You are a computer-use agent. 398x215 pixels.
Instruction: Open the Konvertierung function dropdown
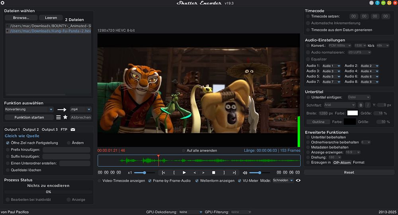pyautogui.click(x=29, y=109)
